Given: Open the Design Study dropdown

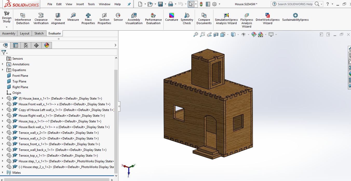Looking at the screenshot, I should [6, 27].
